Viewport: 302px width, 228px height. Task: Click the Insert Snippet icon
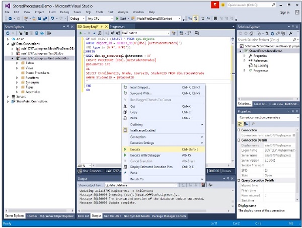(126, 87)
